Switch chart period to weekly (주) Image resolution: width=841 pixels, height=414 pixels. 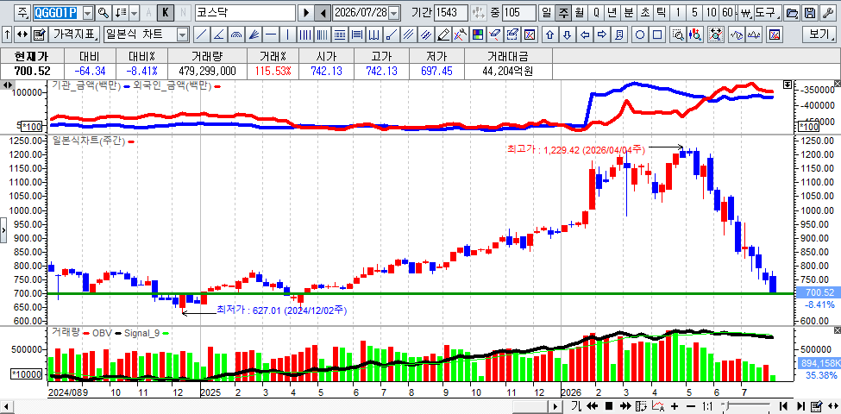click(562, 12)
